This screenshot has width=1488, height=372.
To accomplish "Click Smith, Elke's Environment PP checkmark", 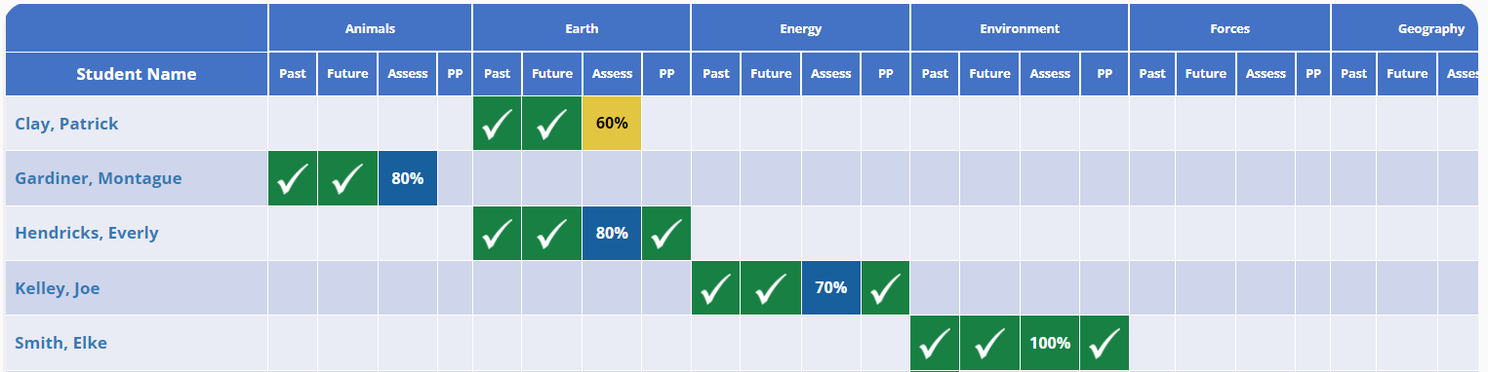I will tap(1105, 343).
